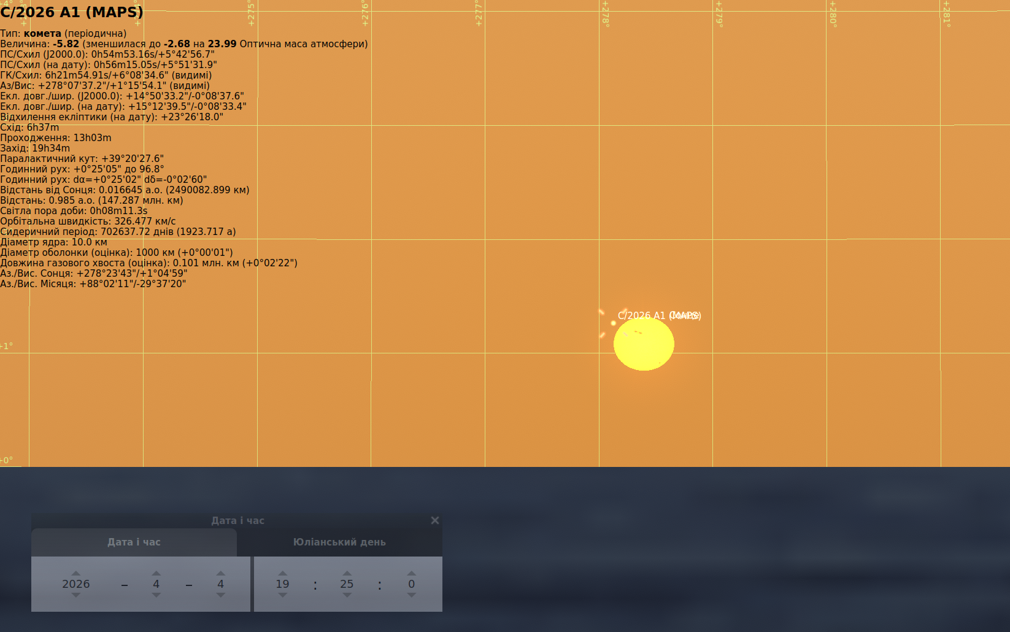The height and width of the screenshot is (632, 1010).
Task: Decrease the seconds 0 with down arrow
Action: click(412, 595)
